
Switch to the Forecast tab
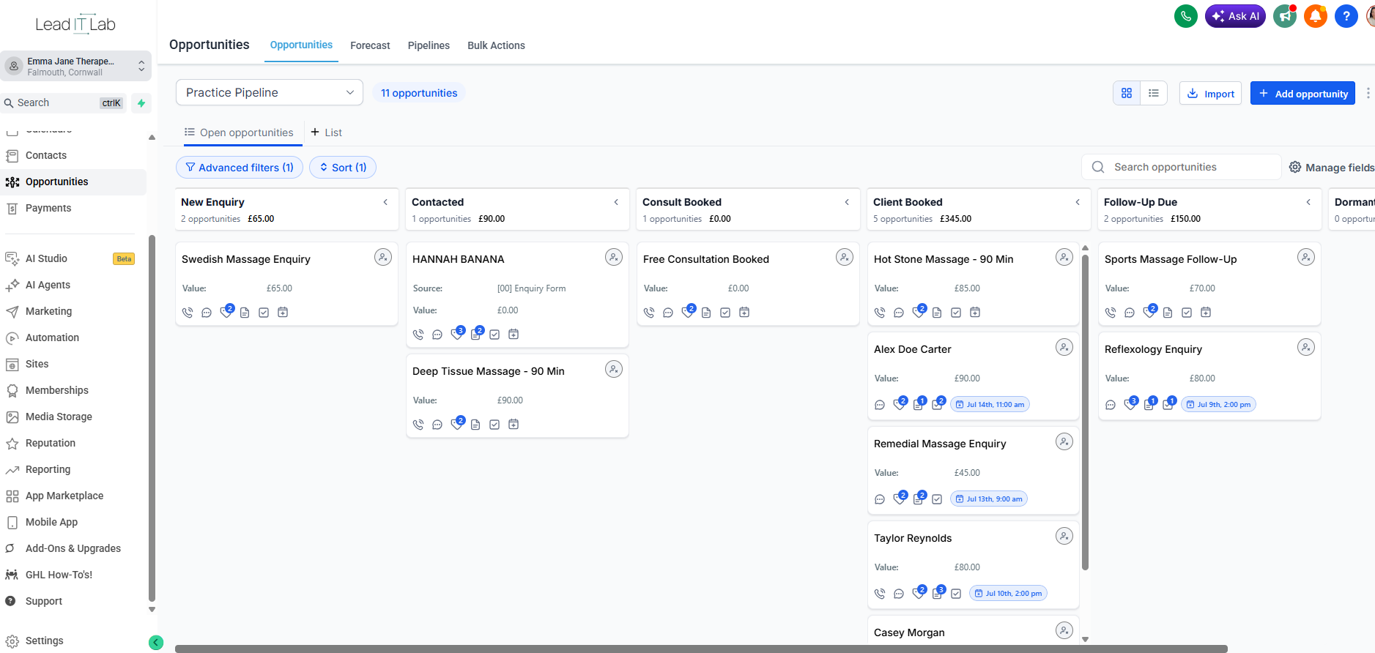tap(370, 45)
